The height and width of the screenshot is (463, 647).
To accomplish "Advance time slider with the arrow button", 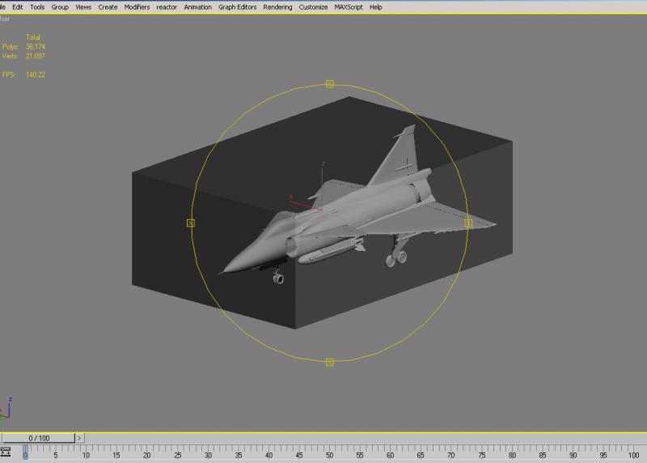I will [x=79, y=438].
